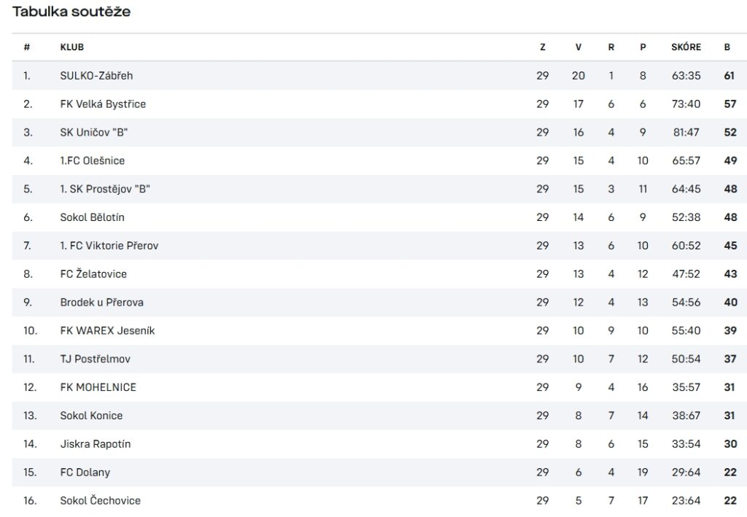Select FK WAREX Jeseník entry

[x=107, y=330]
